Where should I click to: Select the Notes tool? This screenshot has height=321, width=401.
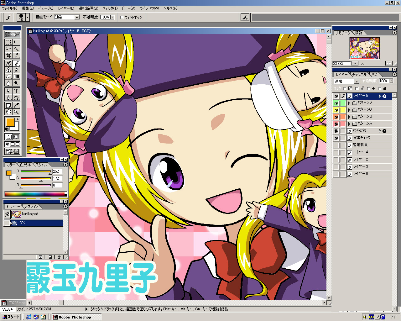click(8, 105)
